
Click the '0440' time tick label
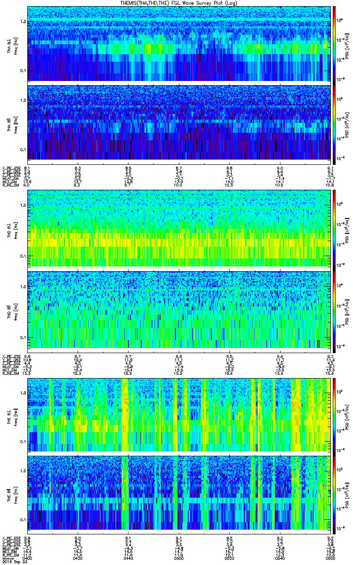pos(128,557)
